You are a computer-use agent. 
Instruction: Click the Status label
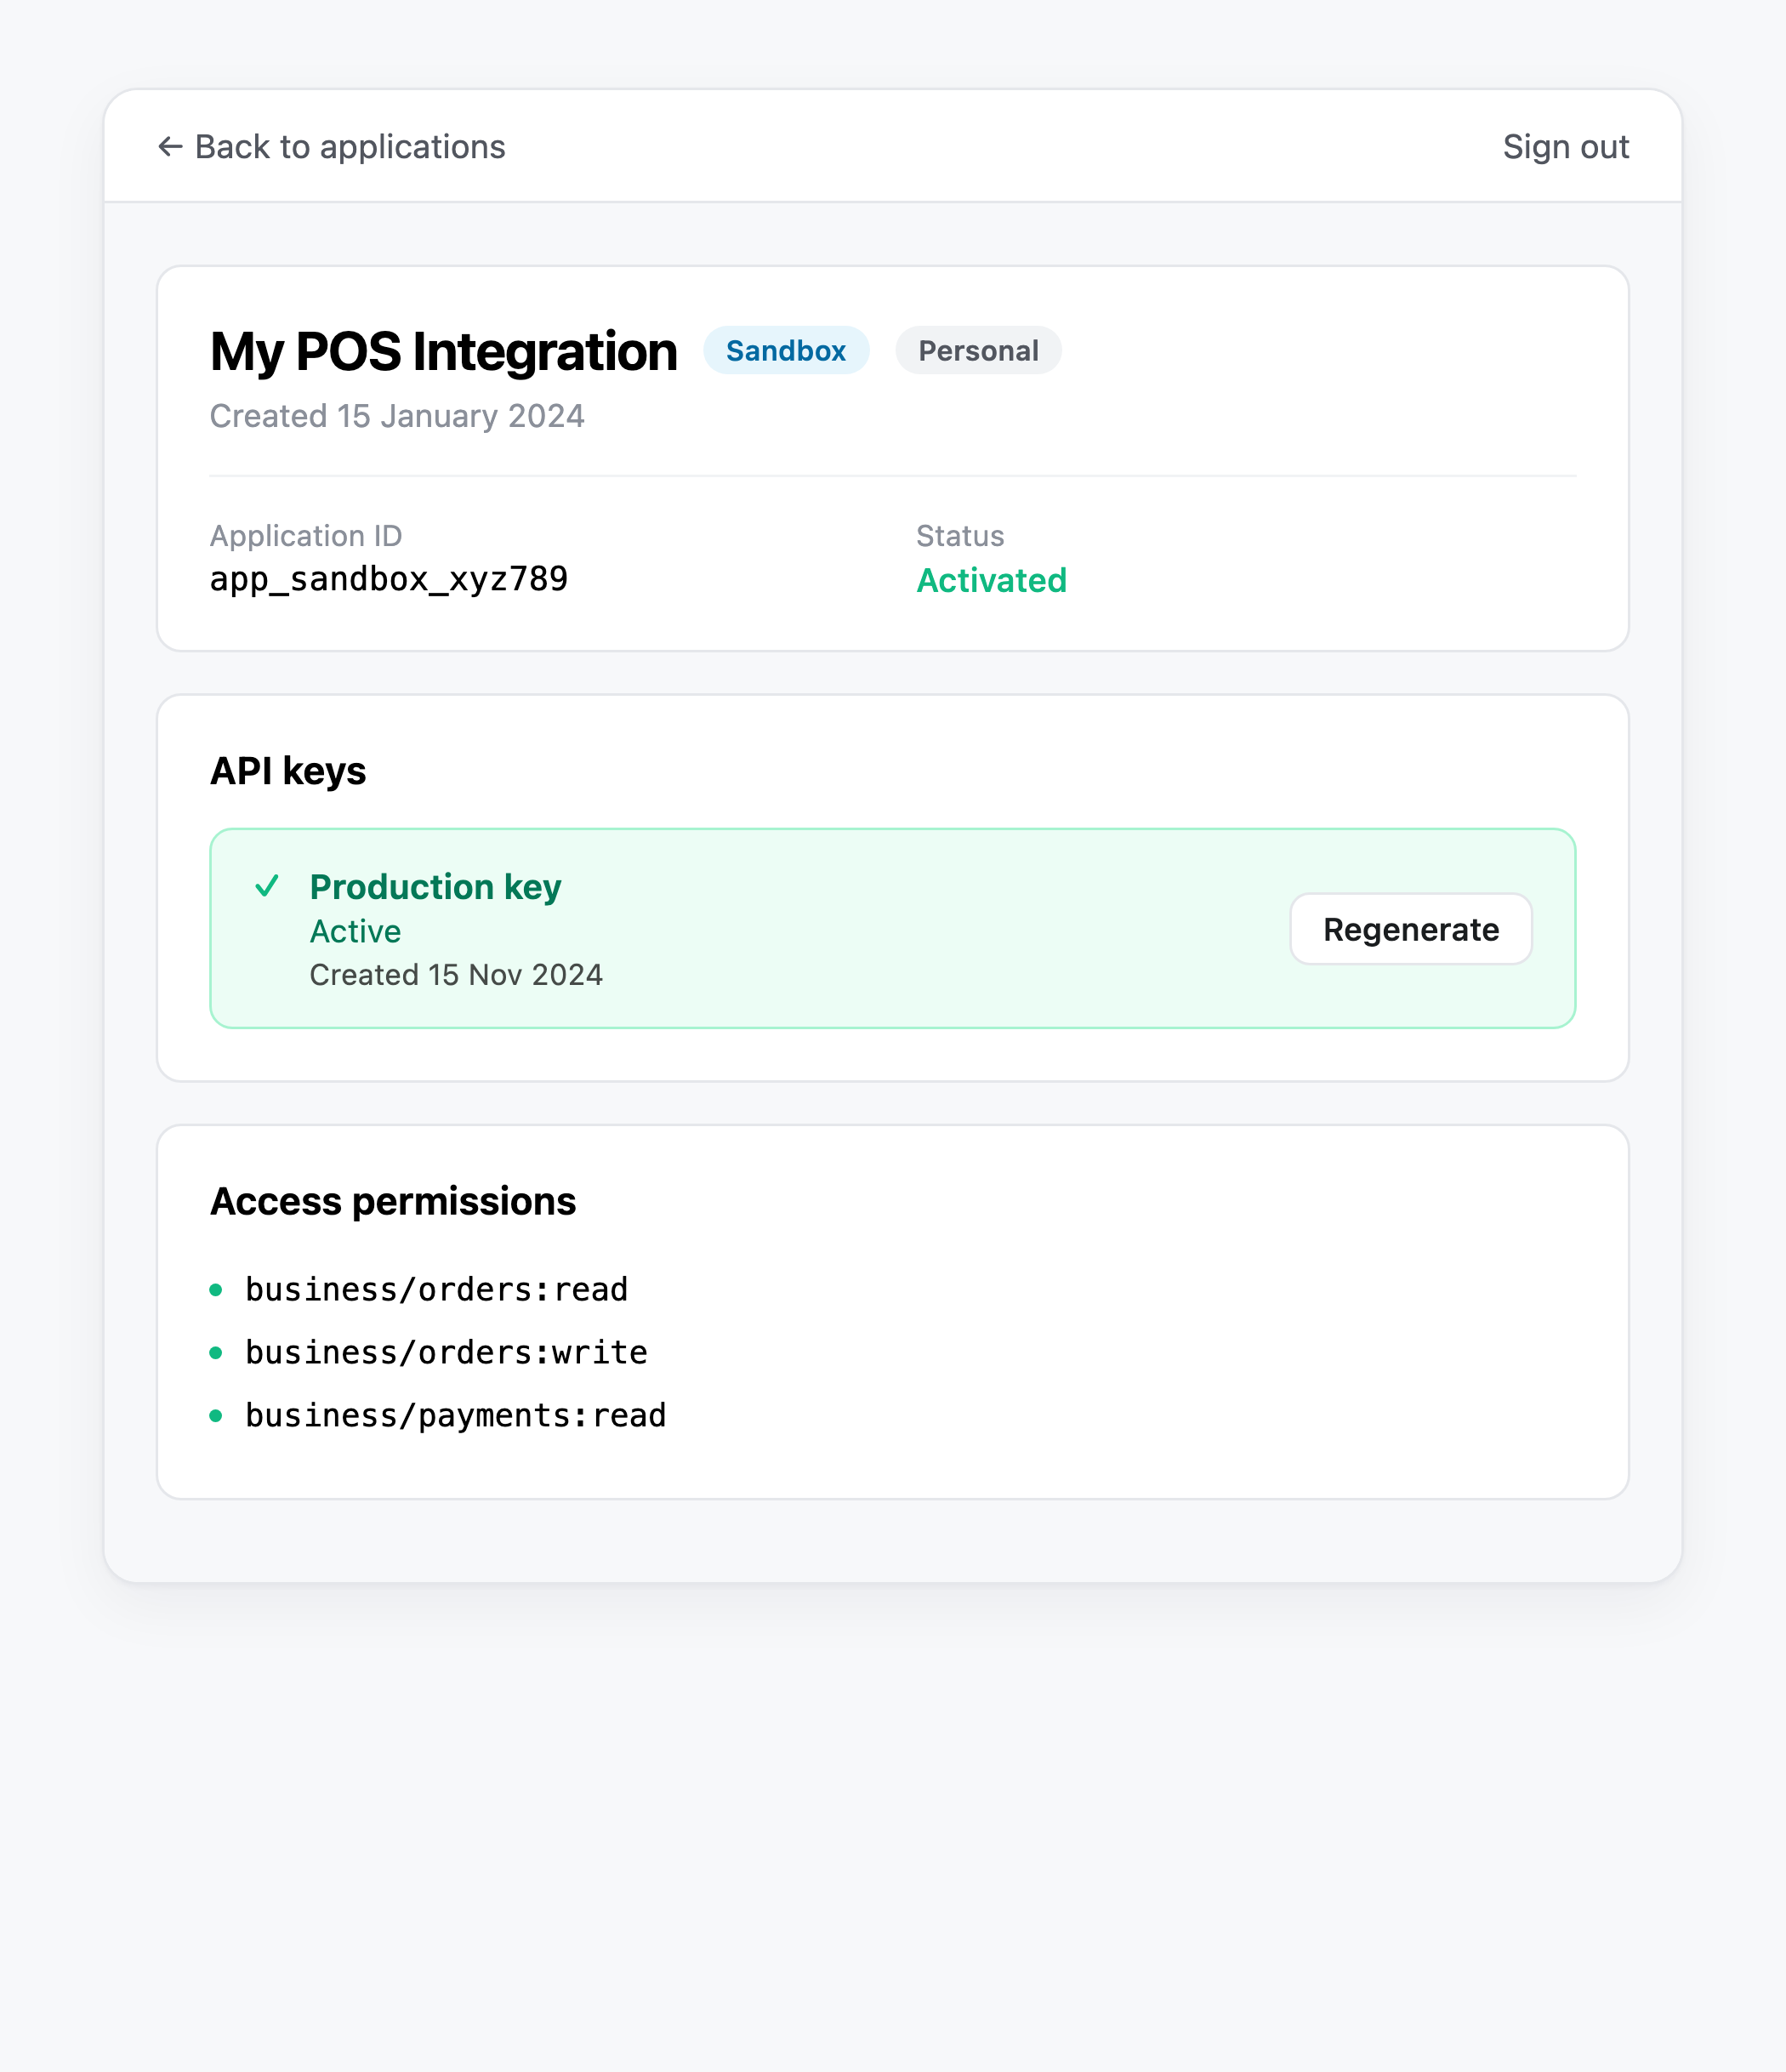point(960,536)
